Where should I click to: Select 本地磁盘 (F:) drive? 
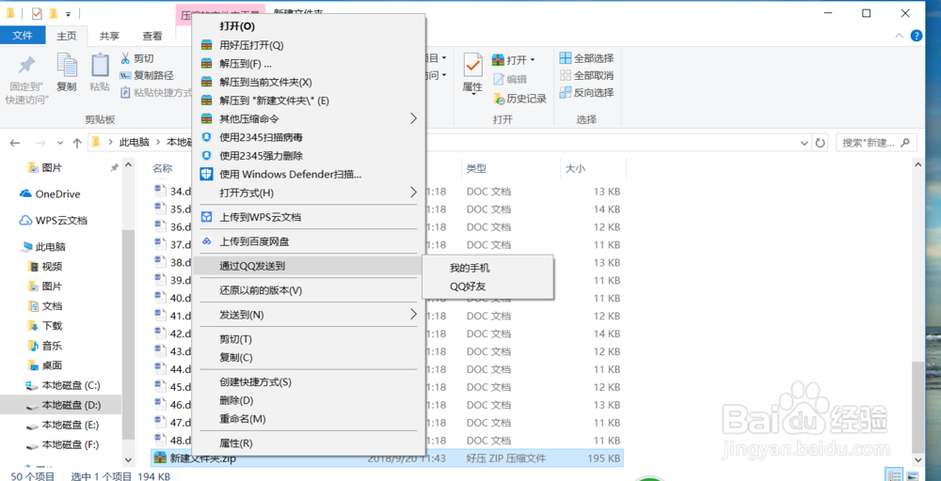pos(64,445)
